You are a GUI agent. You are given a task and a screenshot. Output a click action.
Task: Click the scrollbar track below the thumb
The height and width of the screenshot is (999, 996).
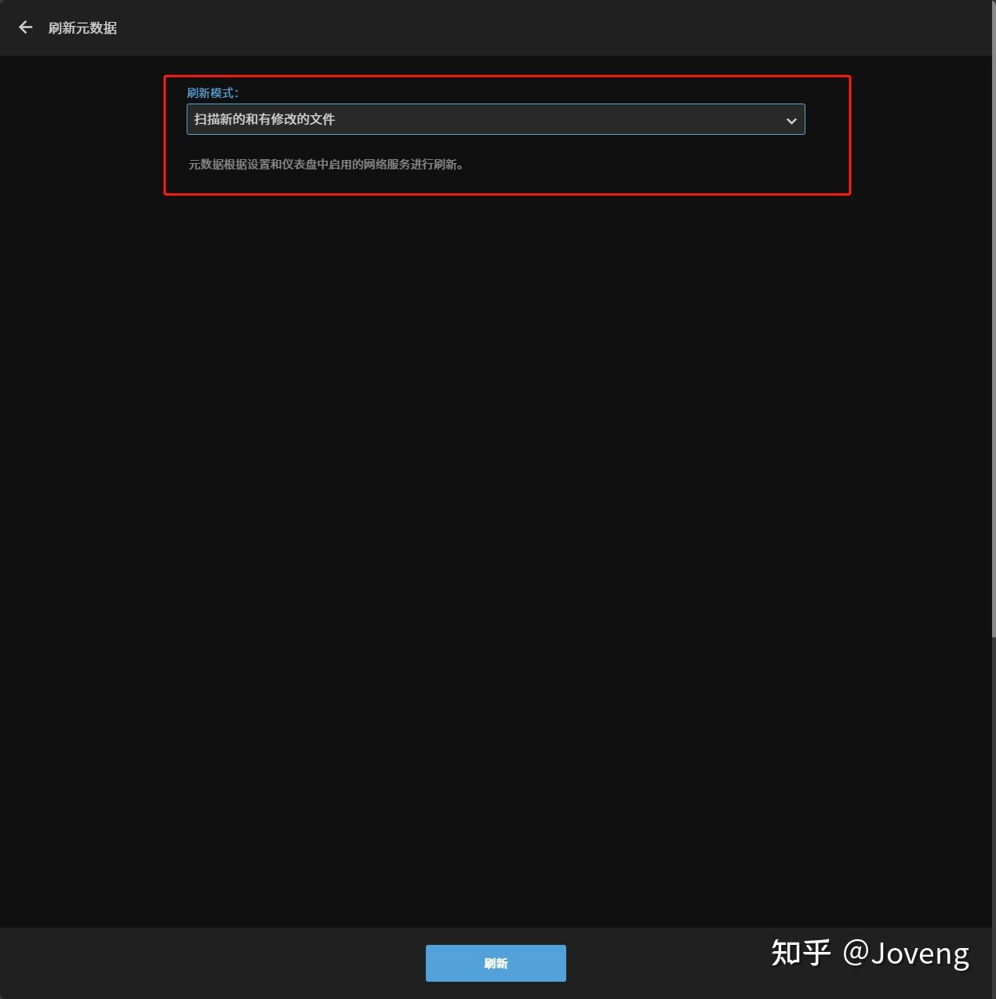(x=994, y=784)
